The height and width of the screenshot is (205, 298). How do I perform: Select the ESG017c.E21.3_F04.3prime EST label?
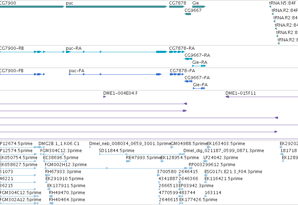click(x=233, y=172)
